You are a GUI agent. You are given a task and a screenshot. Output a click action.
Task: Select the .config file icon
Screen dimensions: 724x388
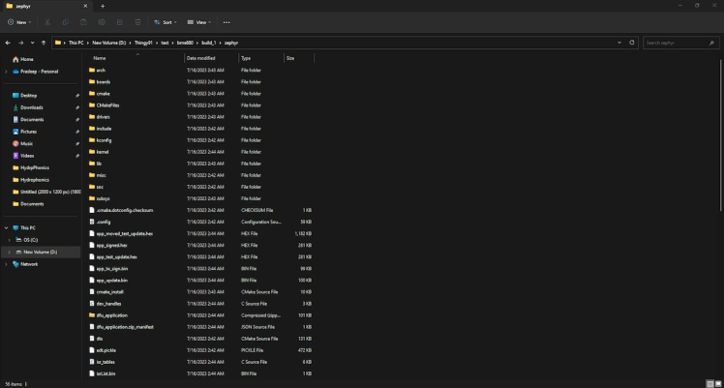pyautogui.click(x=91, y=222)
